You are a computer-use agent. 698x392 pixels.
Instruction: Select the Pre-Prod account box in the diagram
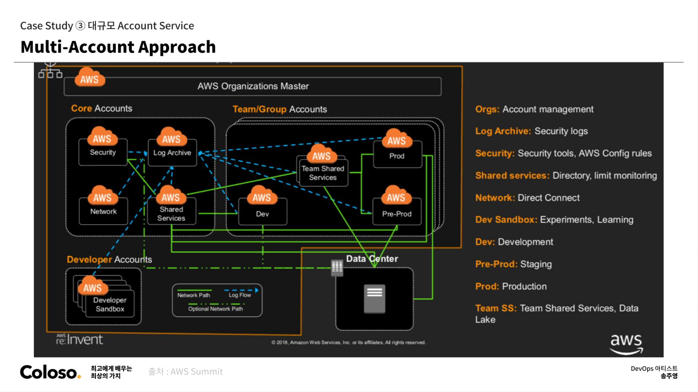point(397,212)
